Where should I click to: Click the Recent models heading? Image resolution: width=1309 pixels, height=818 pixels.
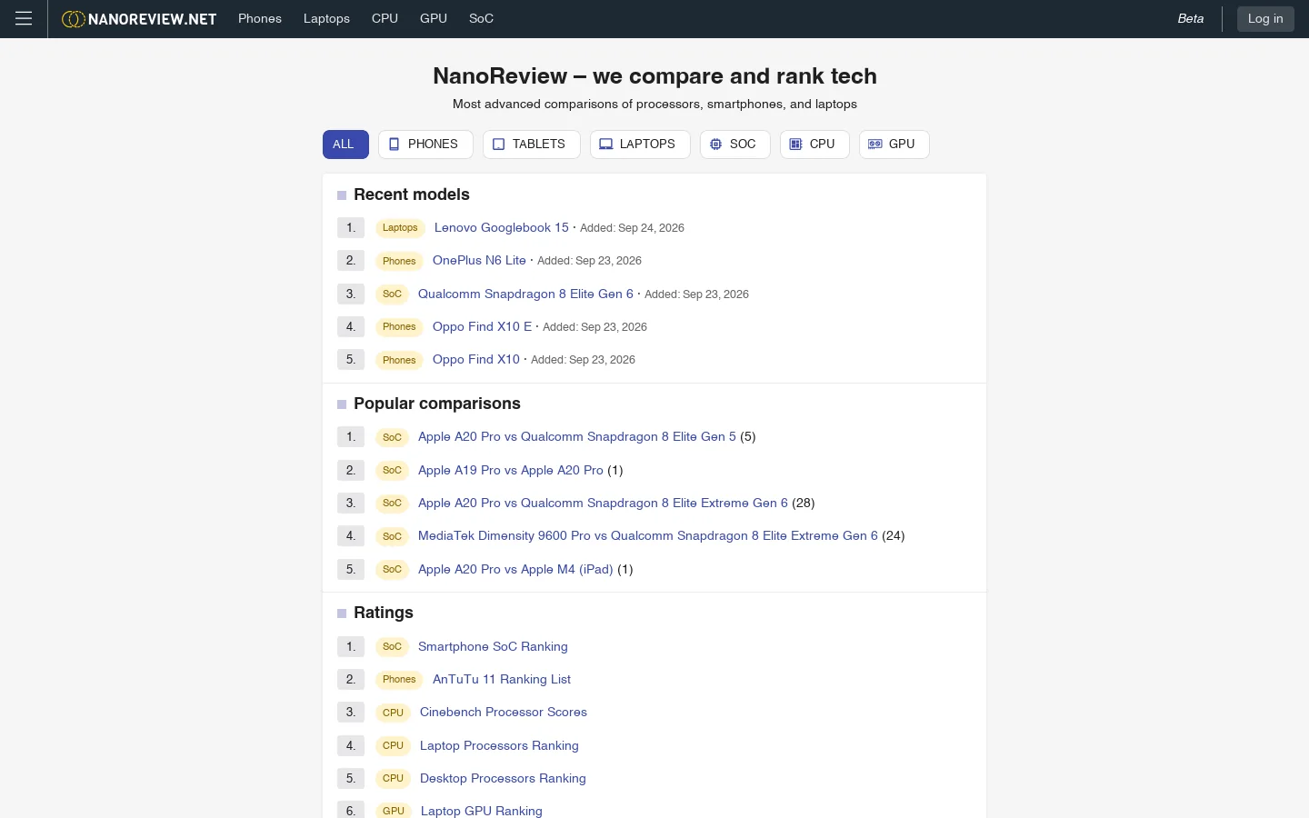(412, 195)
